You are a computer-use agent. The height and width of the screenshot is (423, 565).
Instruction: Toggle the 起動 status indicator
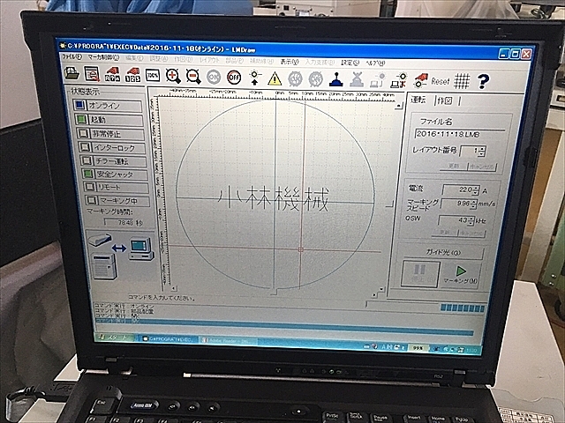click(x=109, y=120)
